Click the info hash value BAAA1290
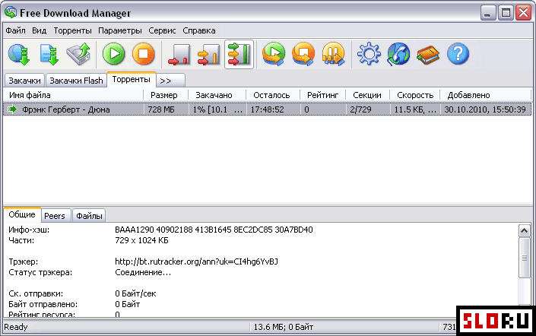Screen dimensions: 536x336 coord(214,230)
